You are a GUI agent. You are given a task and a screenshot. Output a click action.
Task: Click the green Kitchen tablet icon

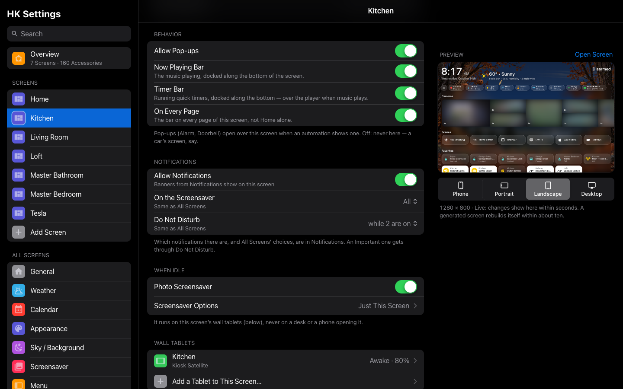point(161,360)
